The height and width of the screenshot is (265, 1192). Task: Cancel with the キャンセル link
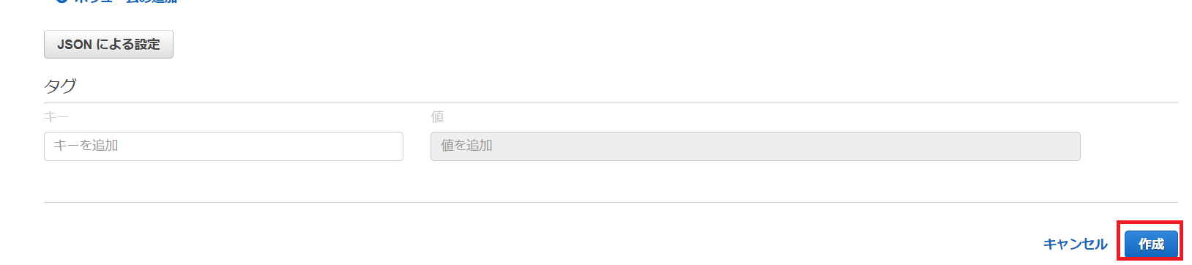click(x=1075, y=244)
